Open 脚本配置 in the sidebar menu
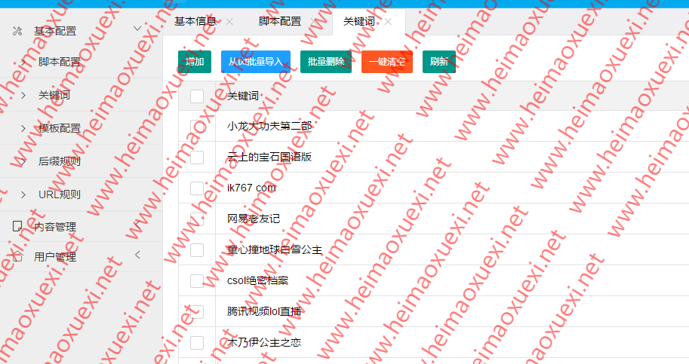This screenshot has width=689, height=364. pos(60,62)
